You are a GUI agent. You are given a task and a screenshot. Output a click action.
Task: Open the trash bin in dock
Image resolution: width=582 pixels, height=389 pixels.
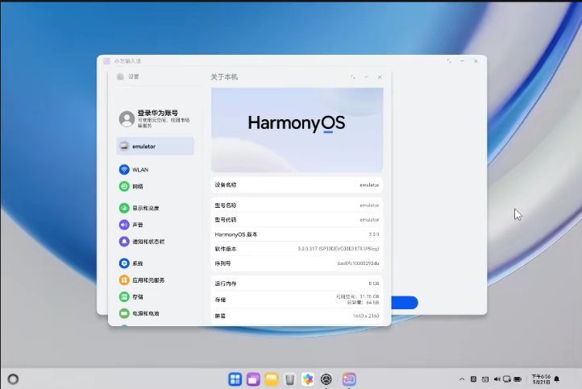click(x=289, y=379)
